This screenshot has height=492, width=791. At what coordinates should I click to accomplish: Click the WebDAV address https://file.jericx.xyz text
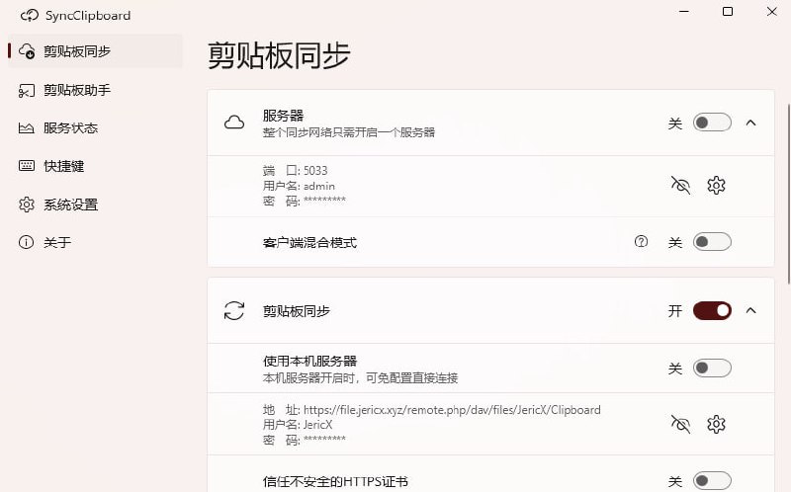click(x=452, y=410)
